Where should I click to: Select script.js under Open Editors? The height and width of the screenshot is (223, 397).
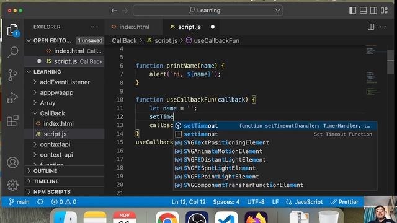tap(65, 61)
